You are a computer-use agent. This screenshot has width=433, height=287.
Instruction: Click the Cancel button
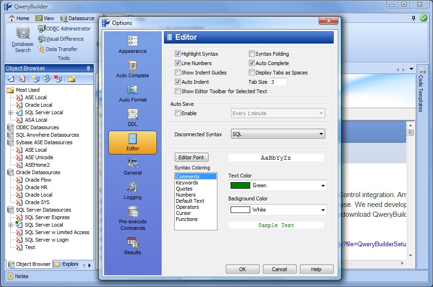pyautogui.click(x=279, y=269)
